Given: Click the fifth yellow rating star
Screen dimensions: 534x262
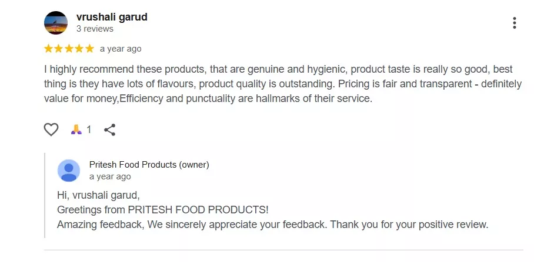Looking at the screenshot, I should point(89,49).
